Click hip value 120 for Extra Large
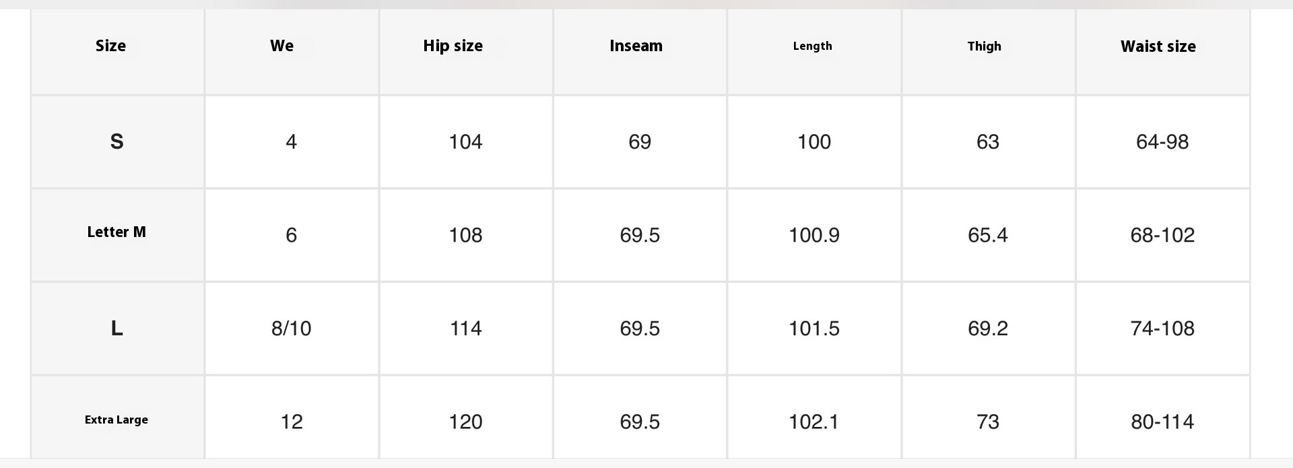Screen dimensions: 1293x468 pyautogui.click(x=465, y=422)
